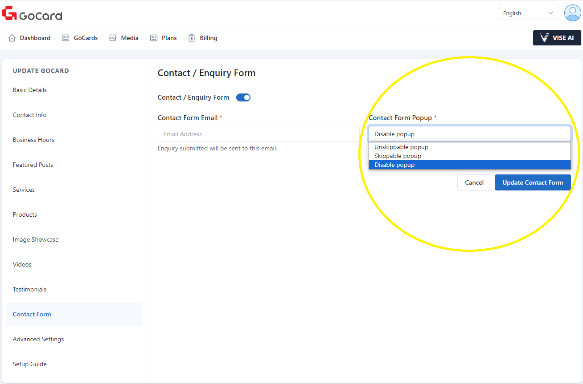Open the user profile avatar
The height and width of the screenshot is (384, 583).
(x=572, y=13)
